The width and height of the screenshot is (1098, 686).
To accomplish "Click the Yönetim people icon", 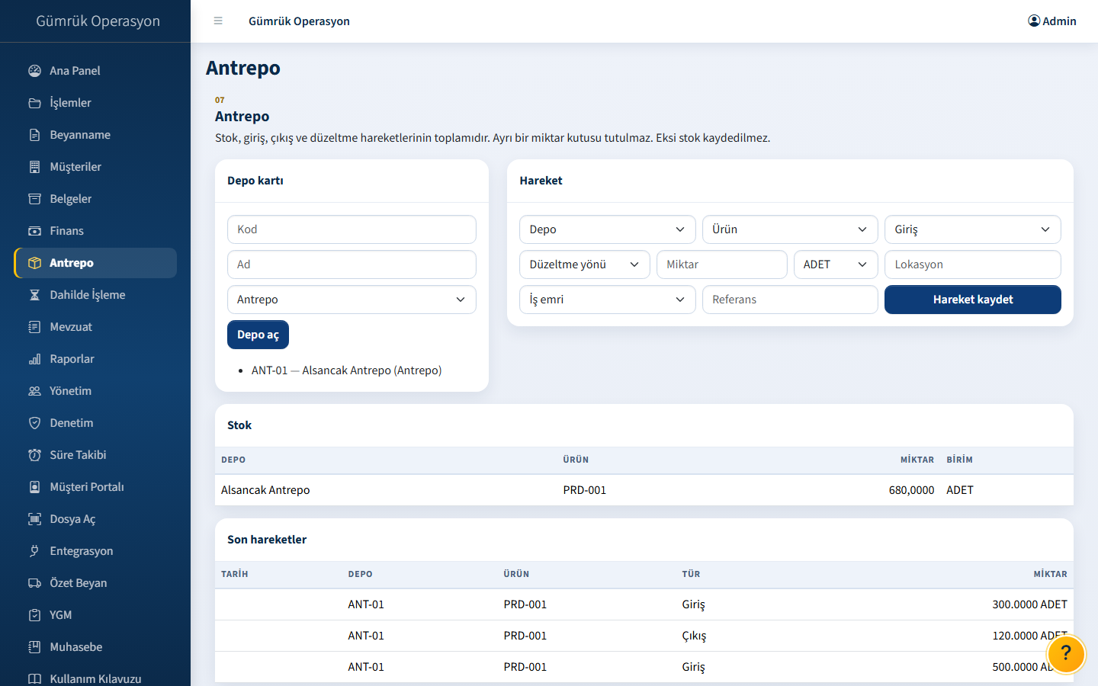I will (34, 391).
